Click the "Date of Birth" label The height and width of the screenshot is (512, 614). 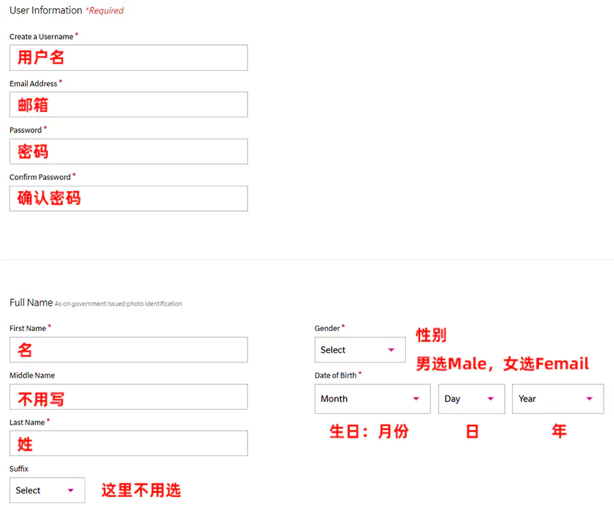point(335,375)
